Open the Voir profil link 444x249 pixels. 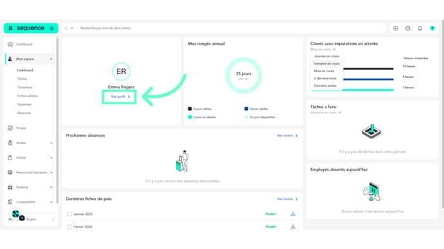click(120, 97)
